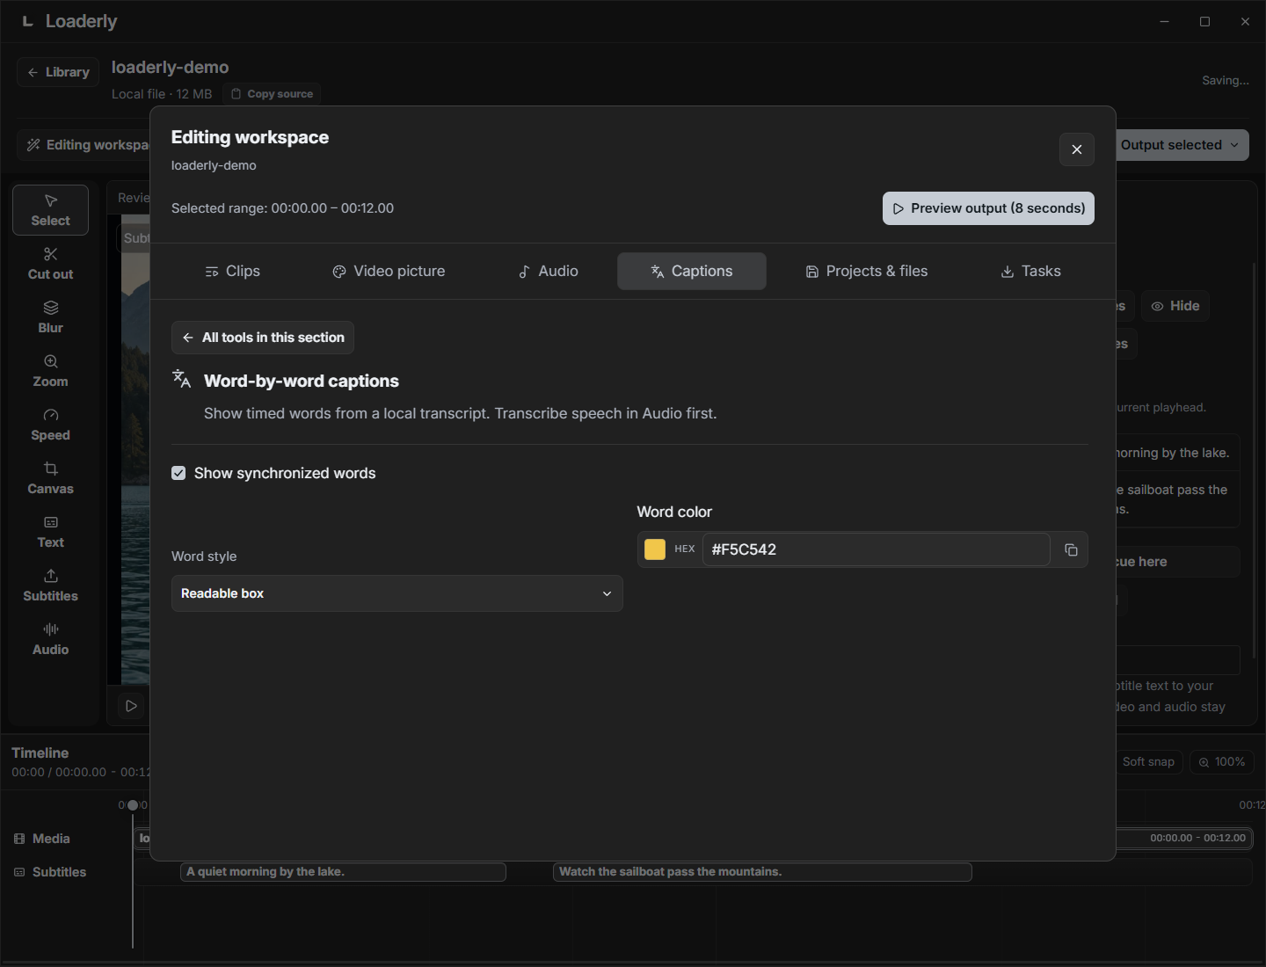Copy the hex color value

[1071, 549]
